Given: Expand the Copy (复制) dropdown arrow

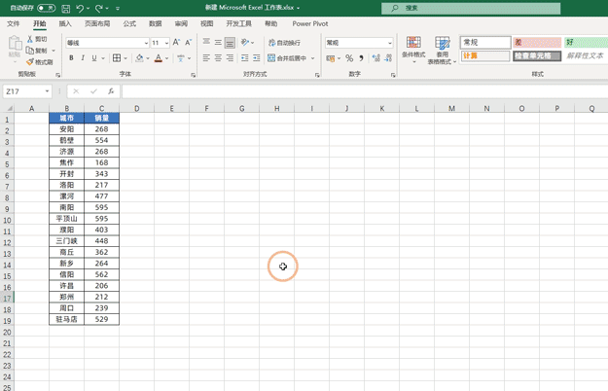Looking at the screenshot, I should point(54,51).
